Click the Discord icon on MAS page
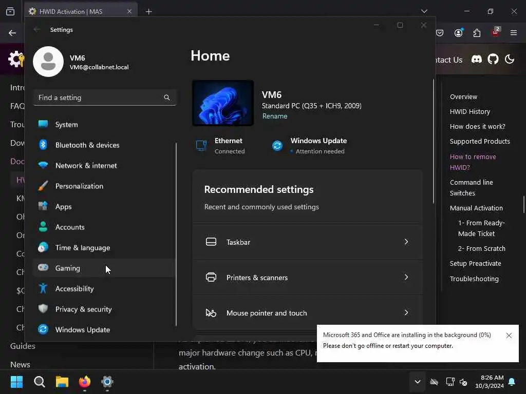Image resolution: width=526 pixels, height=394 pixels. (476, 60)
